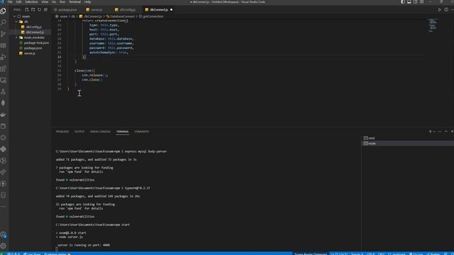Click New File icon in Explorer header
454x255 pixels.
pos(27,9)
